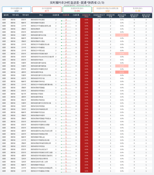Sort by the 寄件省份 column header
154x175 pixels.
tap(16, 15)
